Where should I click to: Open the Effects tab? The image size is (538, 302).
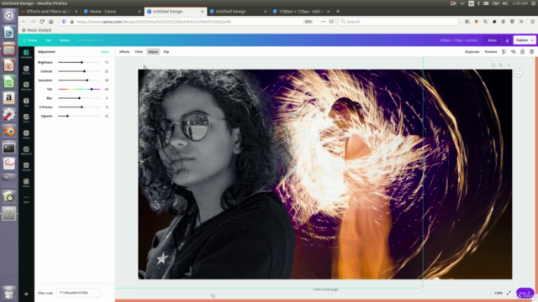click(x=124, y=52)
